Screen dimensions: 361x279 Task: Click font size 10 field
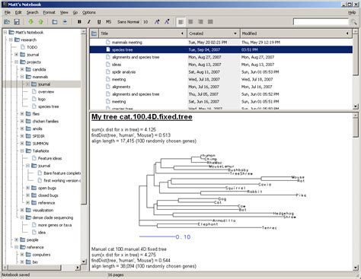point(145,22)
